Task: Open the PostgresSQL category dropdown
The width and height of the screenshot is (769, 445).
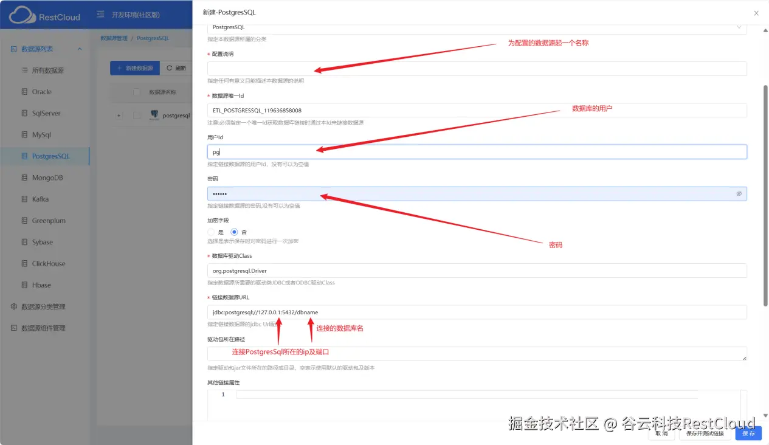Action: click(x=477, y=27)
